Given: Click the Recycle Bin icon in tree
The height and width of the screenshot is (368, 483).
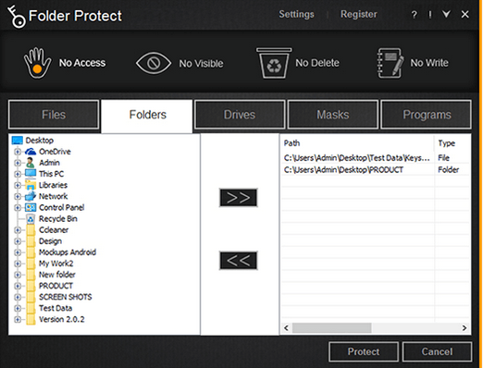Looking at the screenshot, I should click(31, 219).
